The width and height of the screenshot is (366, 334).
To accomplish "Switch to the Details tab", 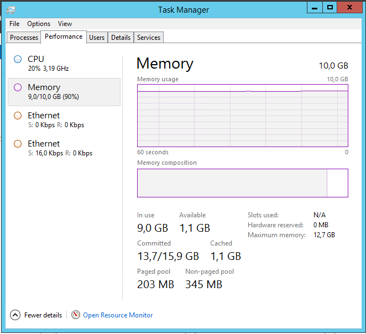I will click(121, 38).
